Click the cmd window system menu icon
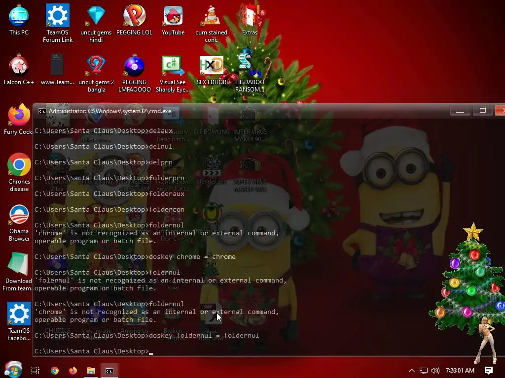 point(42,111)
